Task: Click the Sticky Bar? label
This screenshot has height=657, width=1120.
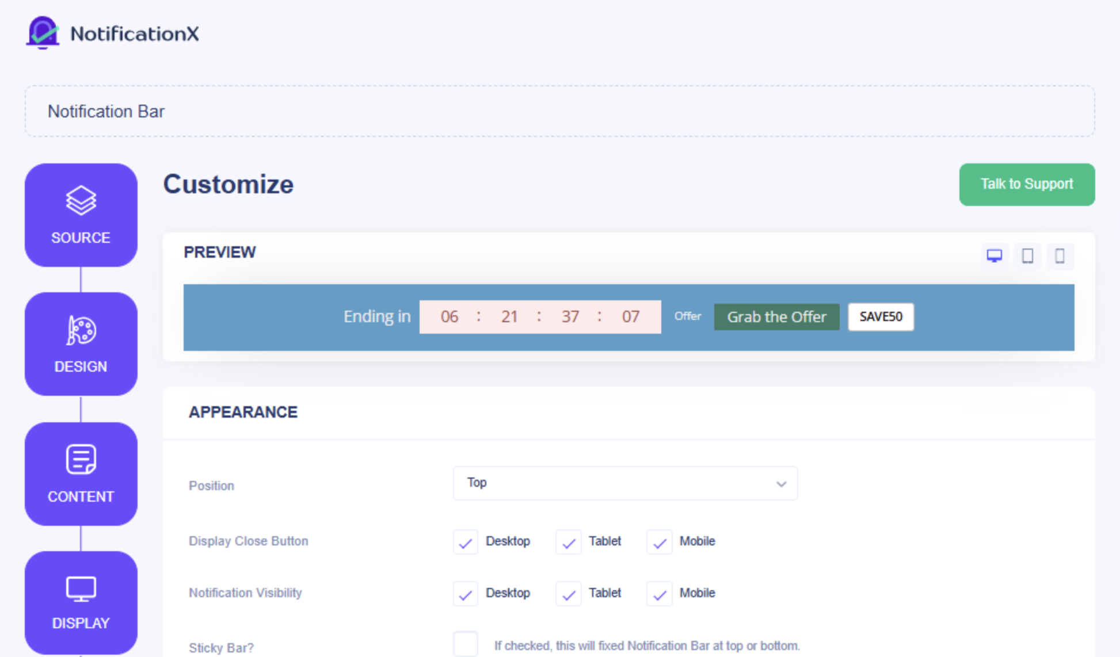Action: 221,648
